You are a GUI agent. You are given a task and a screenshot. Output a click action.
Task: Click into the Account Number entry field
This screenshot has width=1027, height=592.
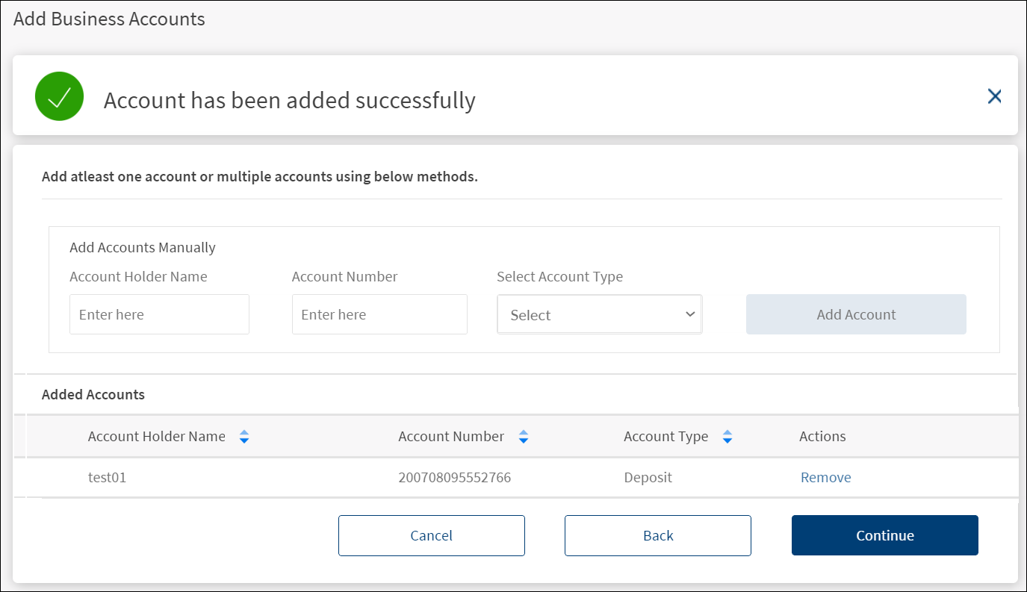point(379,314)
